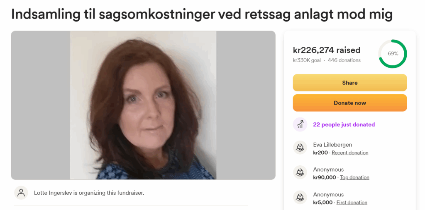This screenshot has height=210, width=425.
Task: Click the heart-hand icon beside the kr90,000 donation
Action: tap(300, 172)
